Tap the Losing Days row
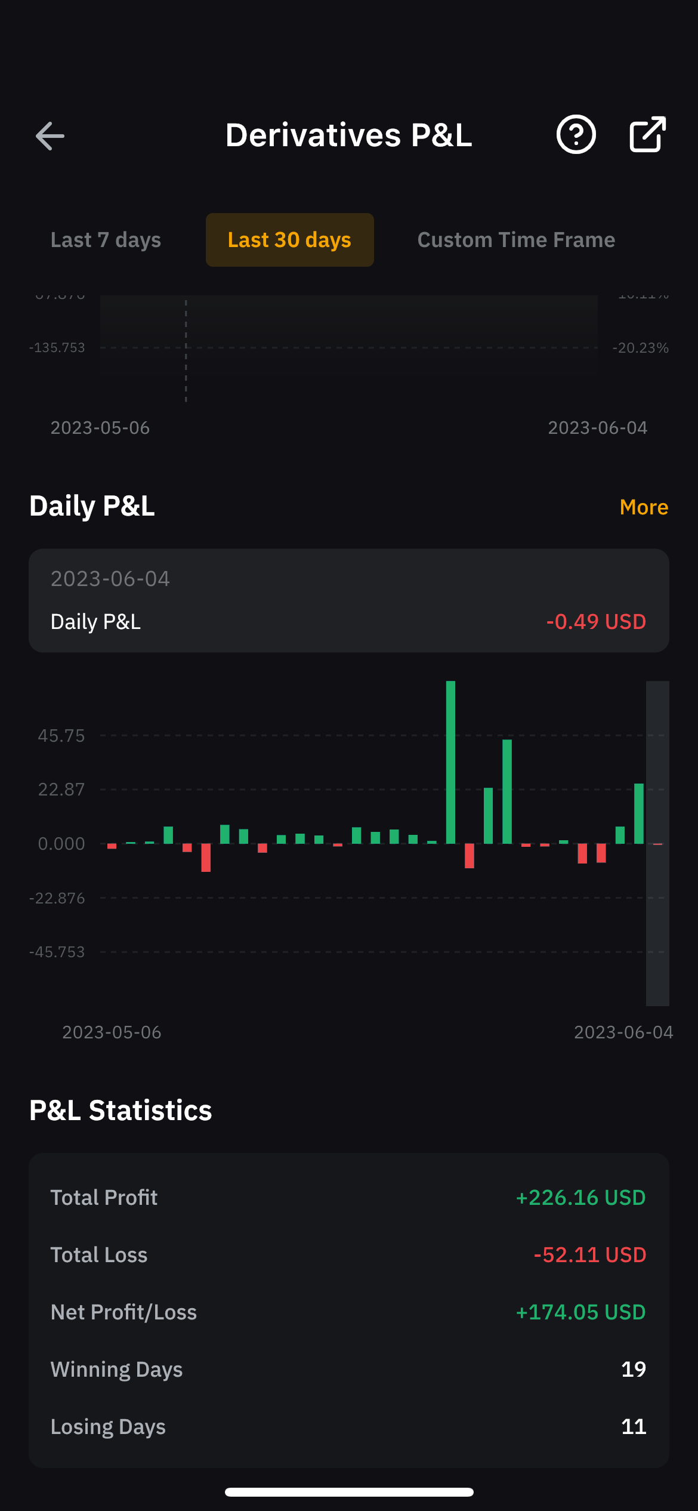The height and width of the screenshot is (1511, 698). (348, 1427)
